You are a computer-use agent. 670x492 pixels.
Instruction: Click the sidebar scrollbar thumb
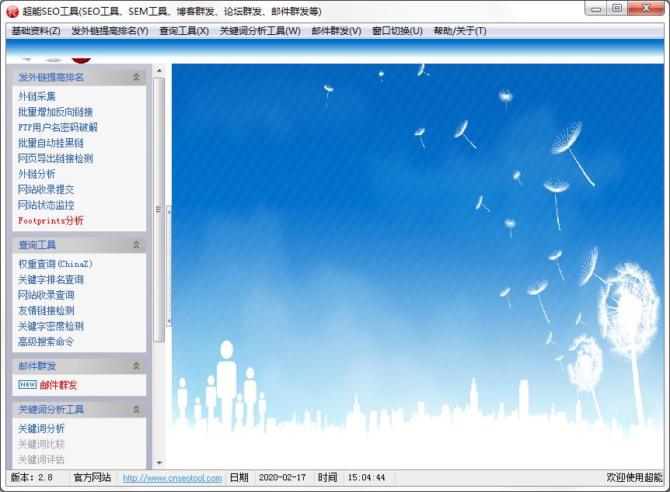159,210
